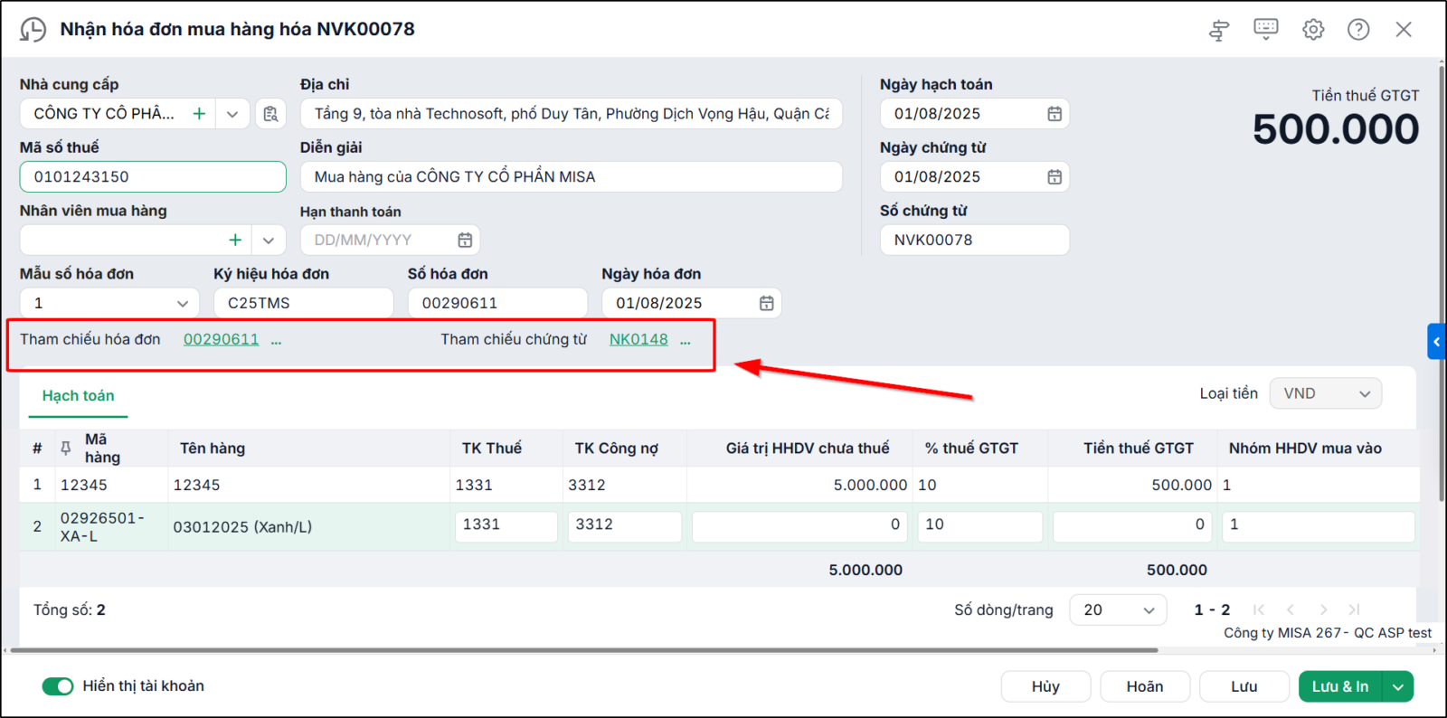Select row 1 item code 12345
The image size is (1447, 718).
[x=84, y=486]
